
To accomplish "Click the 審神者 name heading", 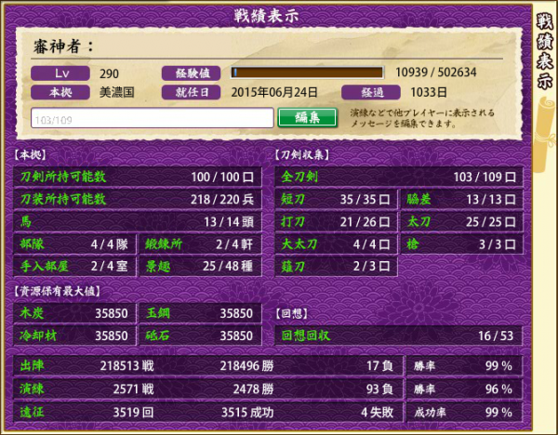I will pyautogui.click(x=63, y=46).
